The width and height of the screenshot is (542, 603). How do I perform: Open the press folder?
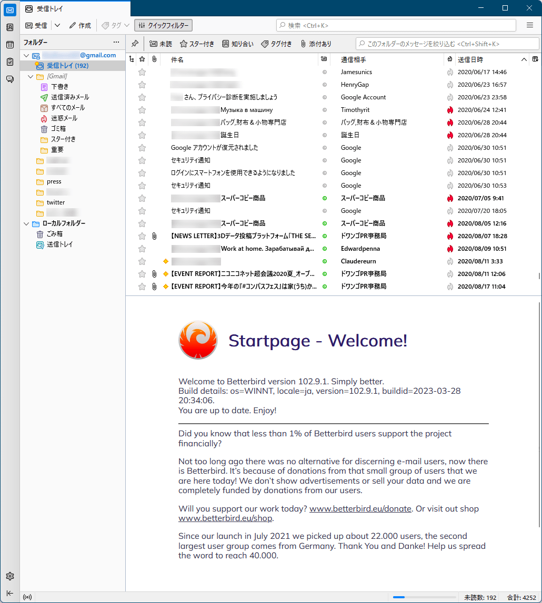[73, 181]
